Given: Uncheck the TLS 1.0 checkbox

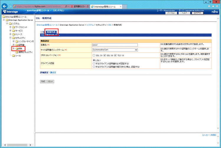Looking at the screenshot, I should click(115, 55).
